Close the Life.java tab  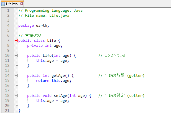pos(21,4)
